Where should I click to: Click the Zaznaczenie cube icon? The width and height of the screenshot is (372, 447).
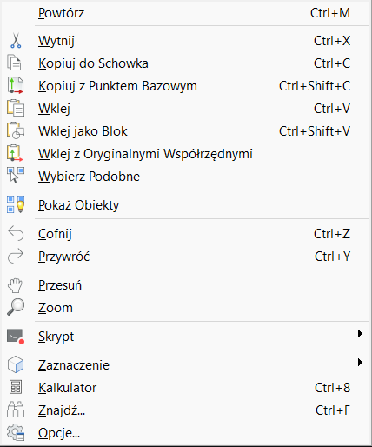click(x=16, y=364)
